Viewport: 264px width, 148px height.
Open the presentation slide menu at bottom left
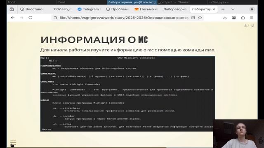click(x=13, y=143)
